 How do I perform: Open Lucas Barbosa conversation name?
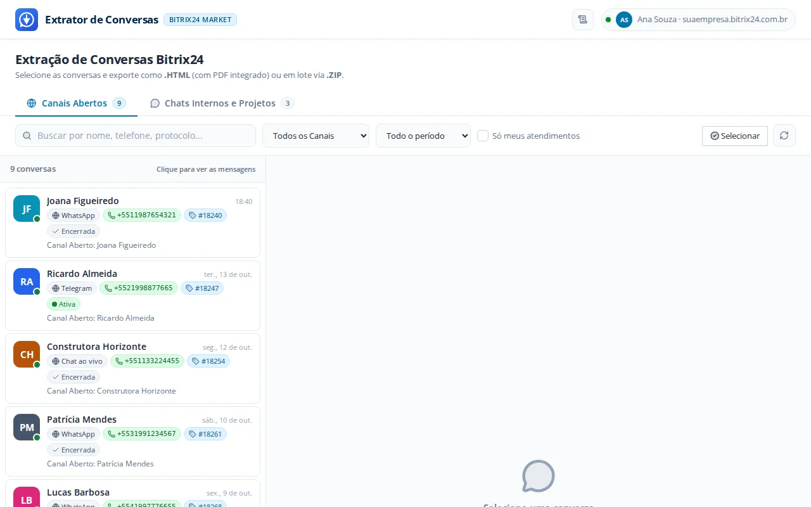click(x=78, y=492)
